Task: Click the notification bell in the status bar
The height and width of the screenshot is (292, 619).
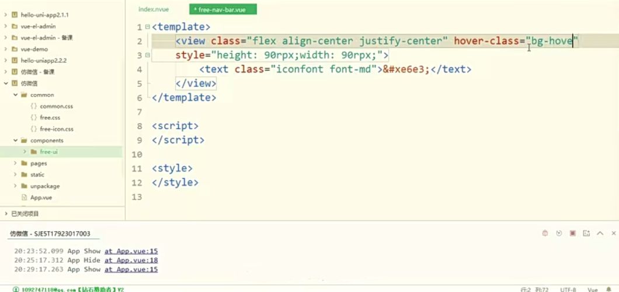Action: pyautogui.click(x=609, y=289)
